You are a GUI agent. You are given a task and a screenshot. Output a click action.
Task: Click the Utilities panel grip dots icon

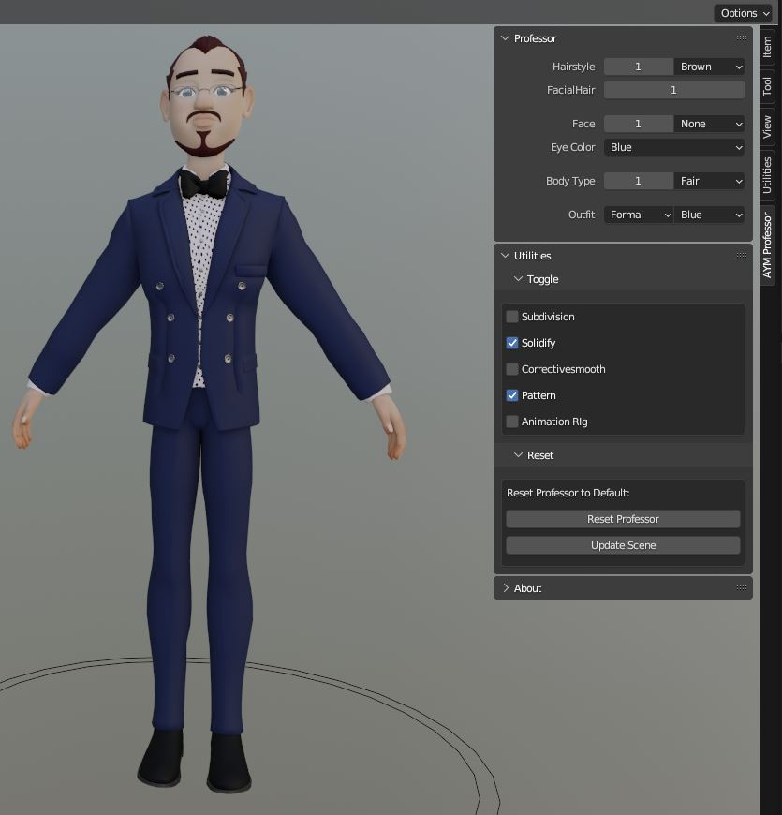click(741, 256)
